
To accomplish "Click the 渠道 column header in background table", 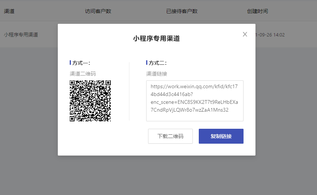I will coord(9,11).
